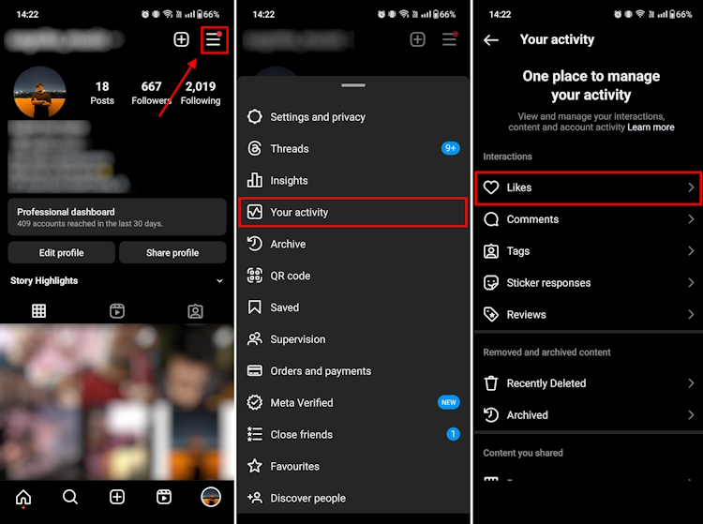Open the hamburger menu on profile

214,40
